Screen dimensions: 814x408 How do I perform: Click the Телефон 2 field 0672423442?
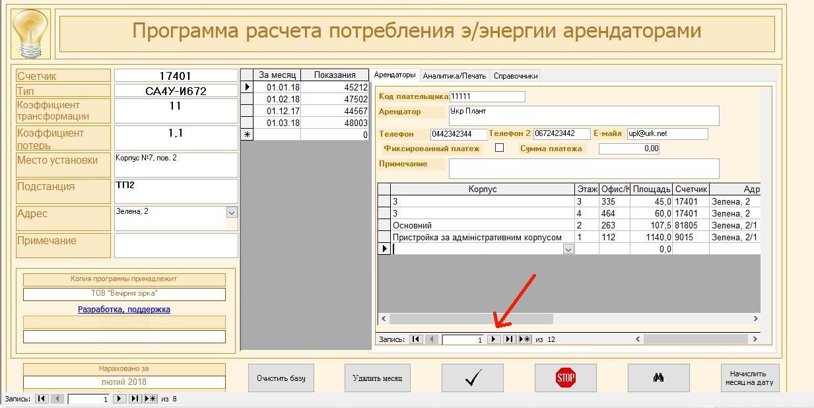562,134
